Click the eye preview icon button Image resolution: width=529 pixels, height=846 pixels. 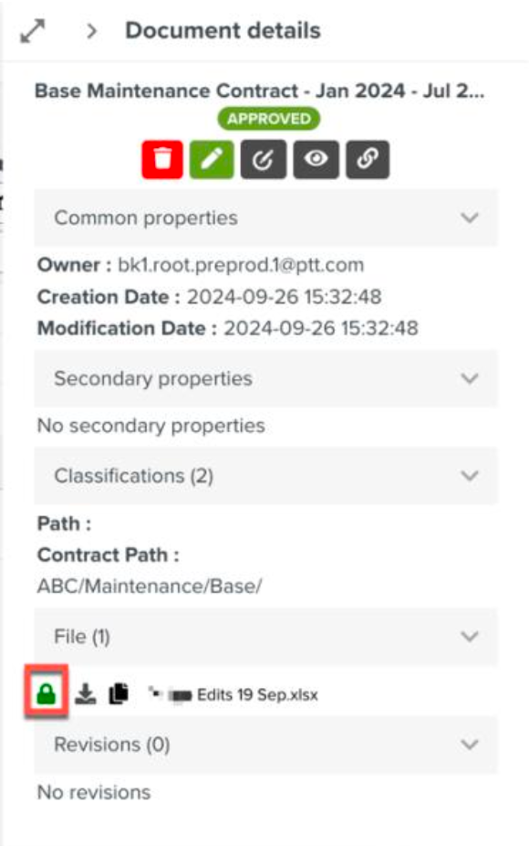(x=316, y=160)
